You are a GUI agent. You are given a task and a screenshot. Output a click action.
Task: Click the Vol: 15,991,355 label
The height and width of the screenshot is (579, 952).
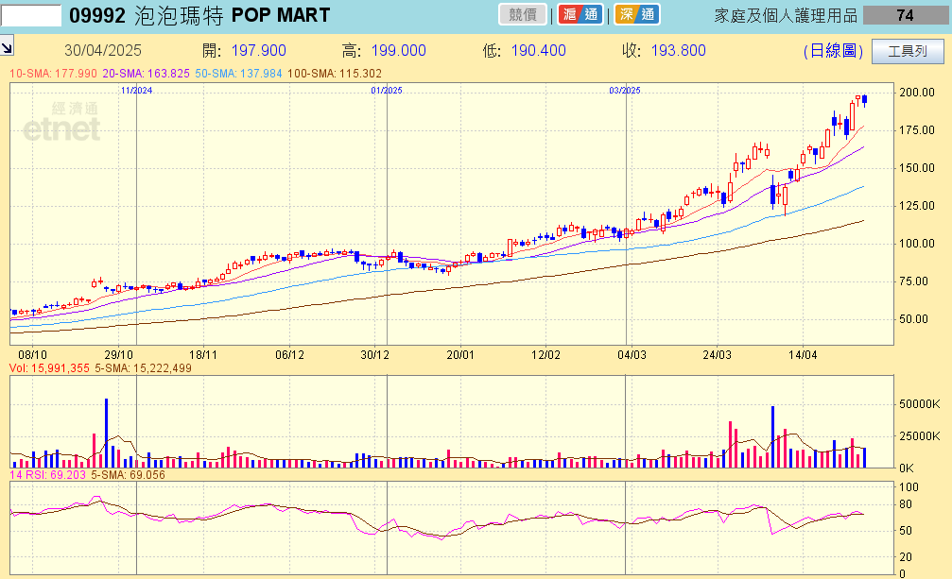click(x=49, y=368)
